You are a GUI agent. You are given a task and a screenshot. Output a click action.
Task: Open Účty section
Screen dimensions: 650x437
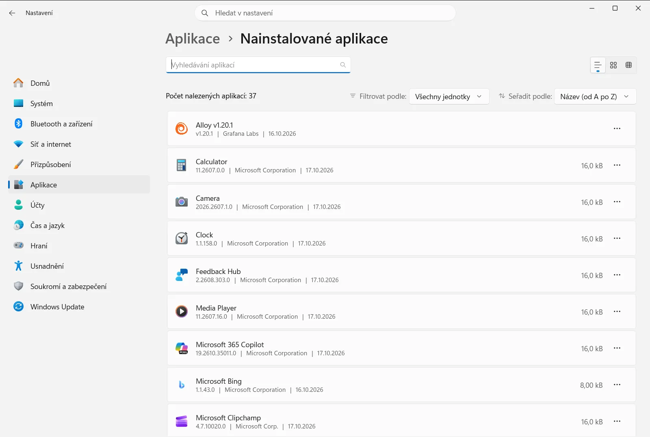coord(79,205)
